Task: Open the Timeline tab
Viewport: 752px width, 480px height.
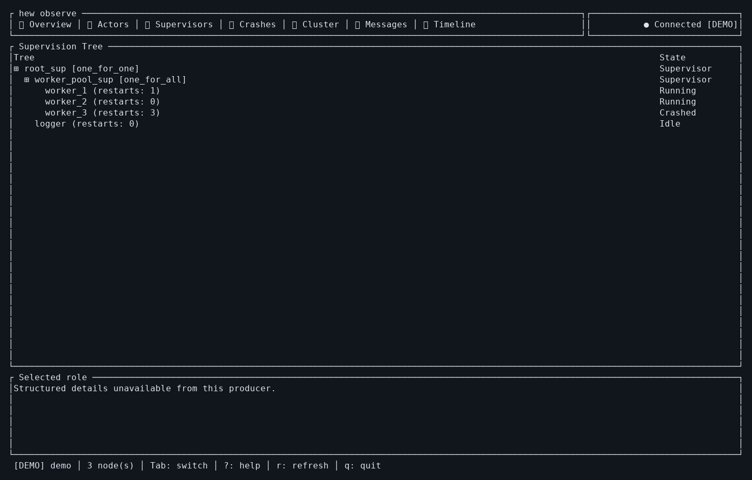Action: point(450,25)
